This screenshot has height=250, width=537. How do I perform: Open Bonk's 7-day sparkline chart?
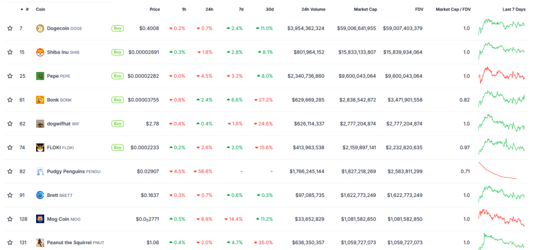[502, 99]
